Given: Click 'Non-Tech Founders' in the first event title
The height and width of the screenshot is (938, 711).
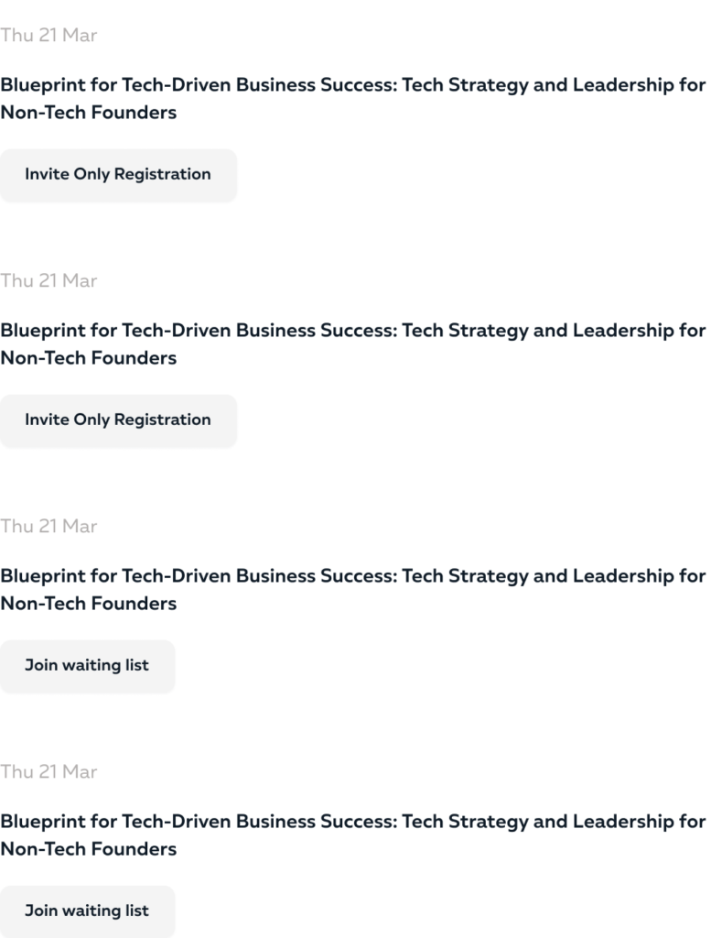Looking at the screenshot, I should coord(88,113).
